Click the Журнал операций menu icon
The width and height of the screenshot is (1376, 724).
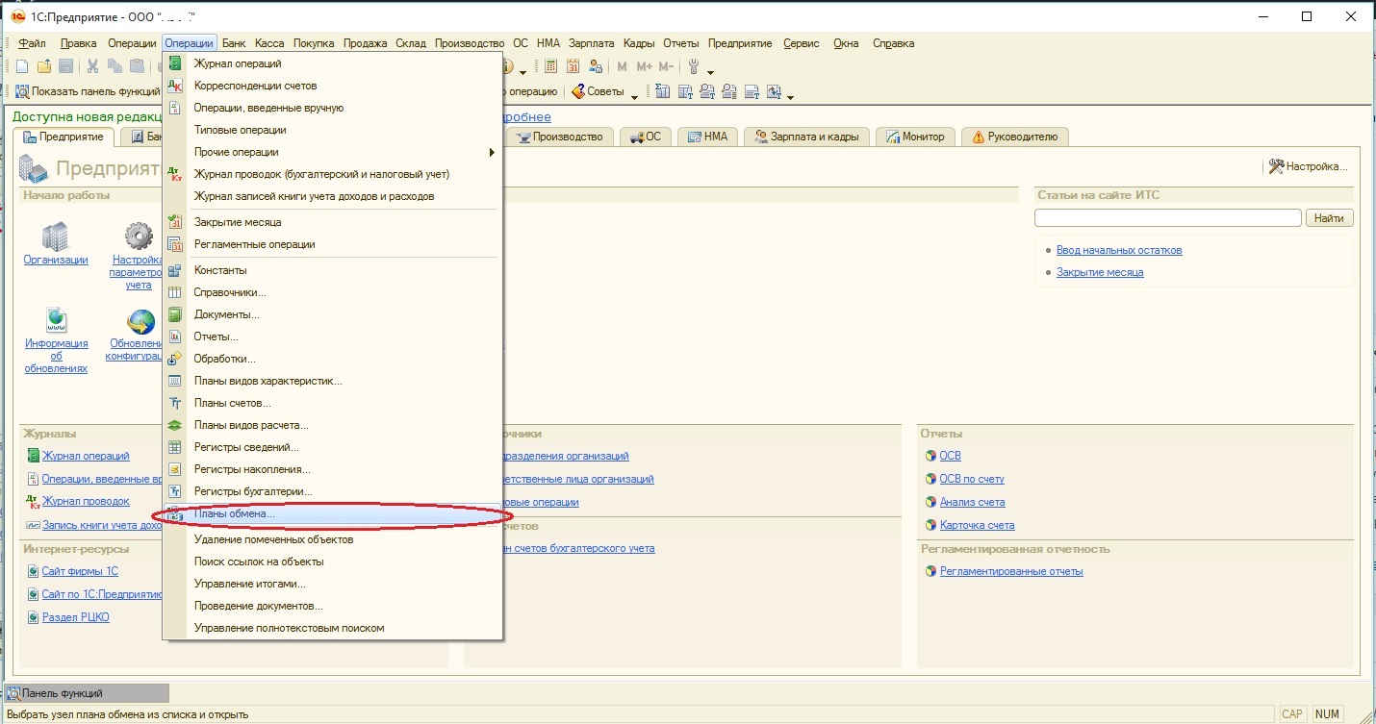175,63
